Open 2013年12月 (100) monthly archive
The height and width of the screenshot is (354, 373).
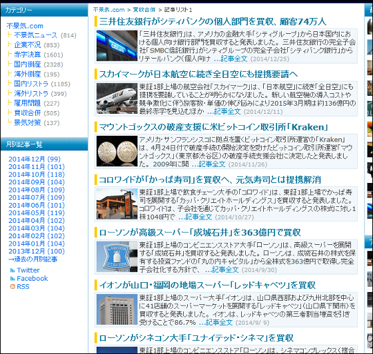point(37,251)
